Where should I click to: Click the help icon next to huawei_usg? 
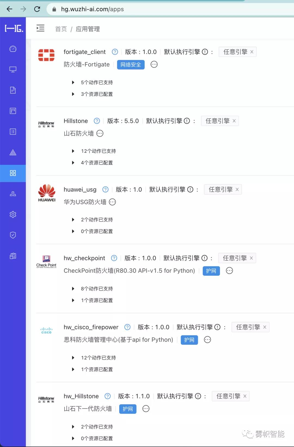click(x=105, y=189)
